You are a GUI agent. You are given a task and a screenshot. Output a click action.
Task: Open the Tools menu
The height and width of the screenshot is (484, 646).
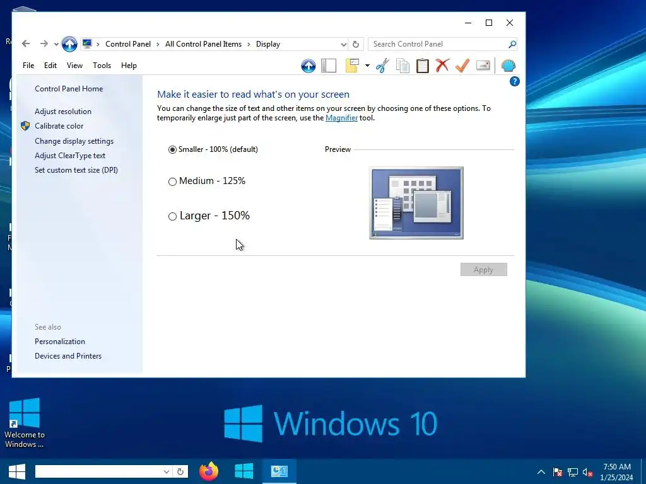102,66
